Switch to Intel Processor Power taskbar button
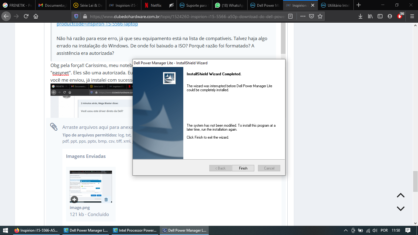 [x=135, y=230]
